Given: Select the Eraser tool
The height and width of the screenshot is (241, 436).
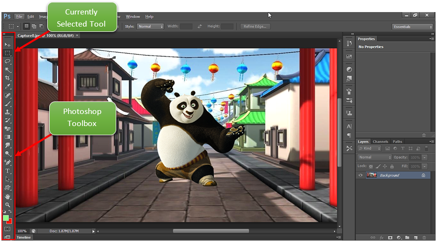Looking at the screenshot, I should tap(8, 129).
